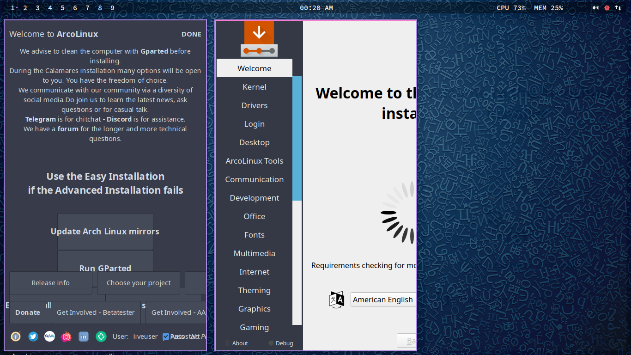631x355 pixels.
Task: Click the network up-down arrows tray icon
Action: 618,8
